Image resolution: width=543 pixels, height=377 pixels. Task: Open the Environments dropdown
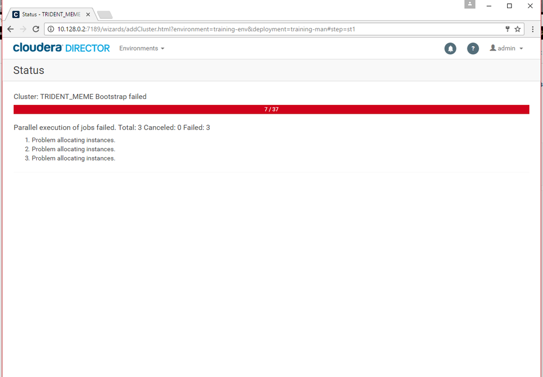pos(141,48)
